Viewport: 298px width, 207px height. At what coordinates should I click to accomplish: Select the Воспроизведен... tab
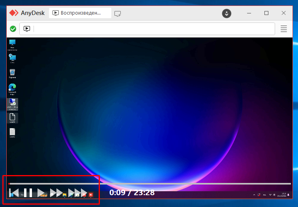80,13
